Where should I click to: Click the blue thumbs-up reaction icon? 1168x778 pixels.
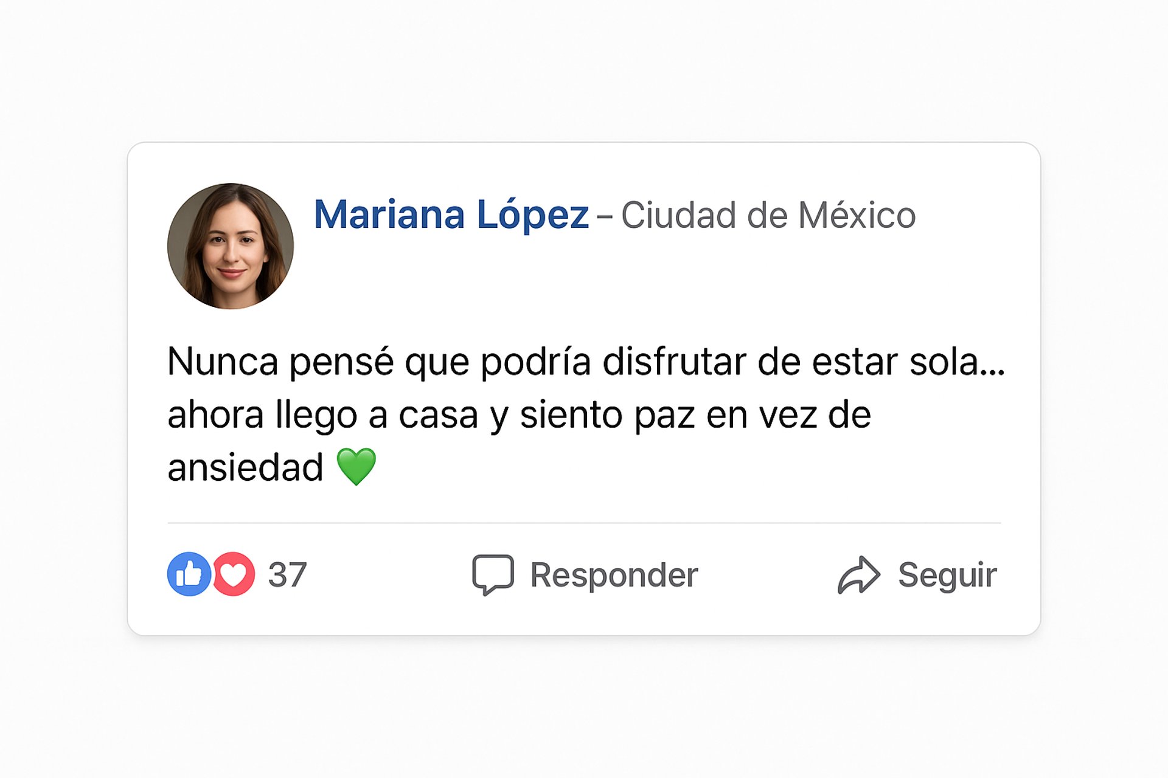click(189, 574)
